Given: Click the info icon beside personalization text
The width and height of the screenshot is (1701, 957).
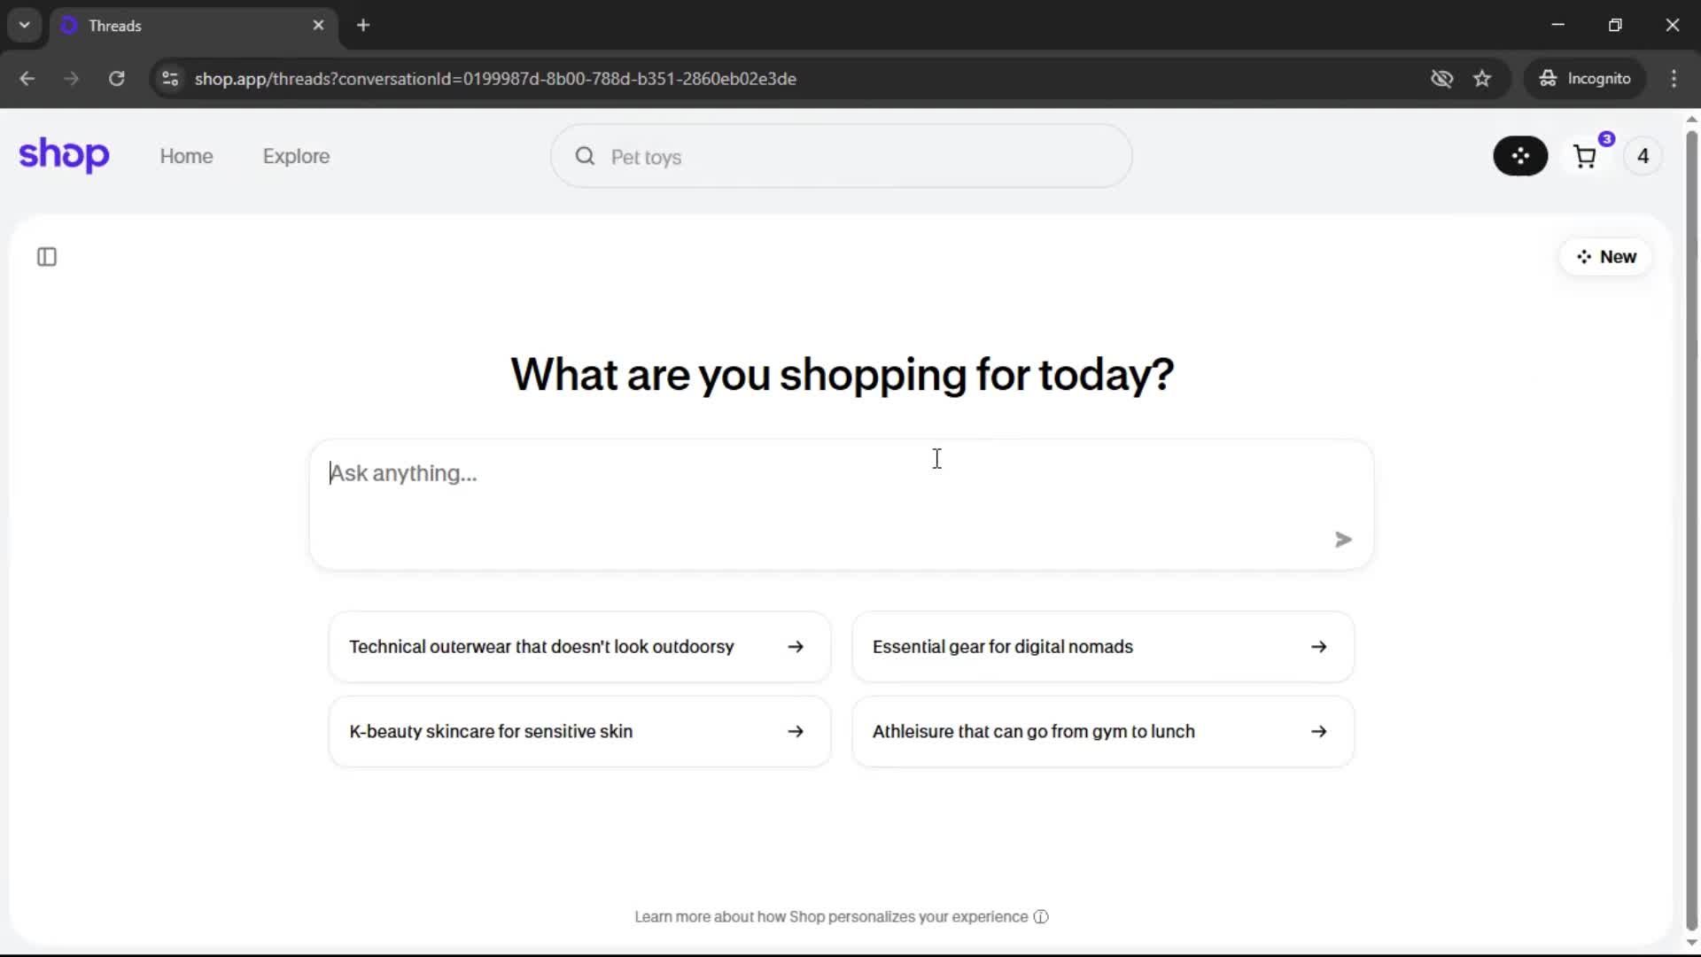Looking at the screenshot, I should pyautogui.click(x=1041, y=917).
